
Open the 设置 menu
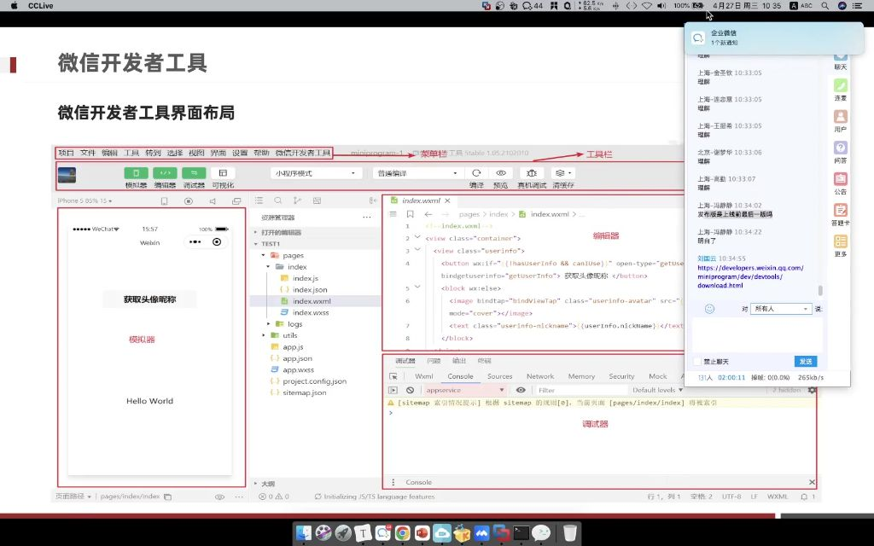(x=240, y=153)
